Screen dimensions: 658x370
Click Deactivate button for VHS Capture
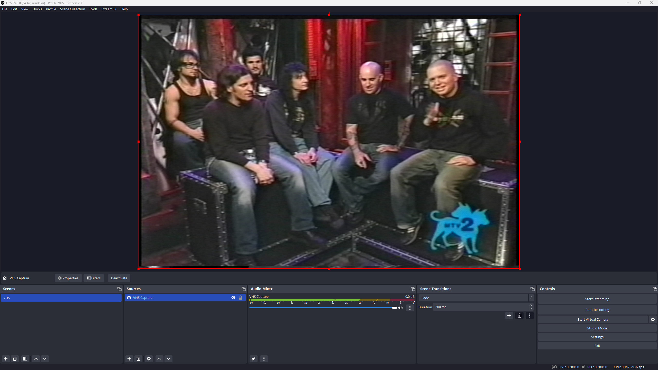pos(118,278)
